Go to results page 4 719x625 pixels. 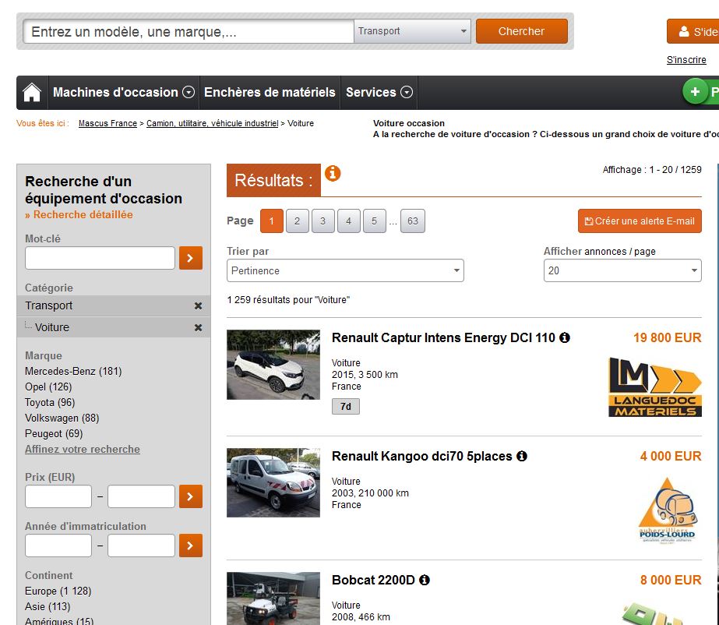pos(348,221)
